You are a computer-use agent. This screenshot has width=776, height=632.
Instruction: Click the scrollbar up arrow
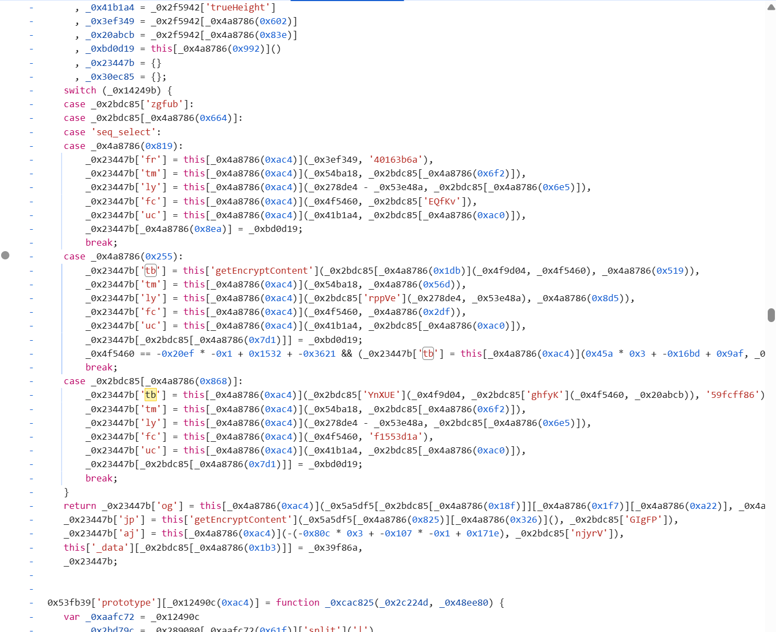click(771, 8)
